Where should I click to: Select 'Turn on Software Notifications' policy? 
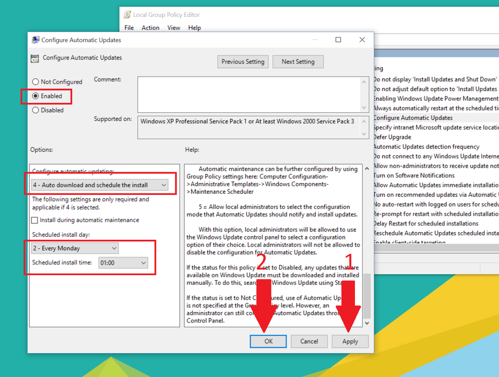coord(436,175)
